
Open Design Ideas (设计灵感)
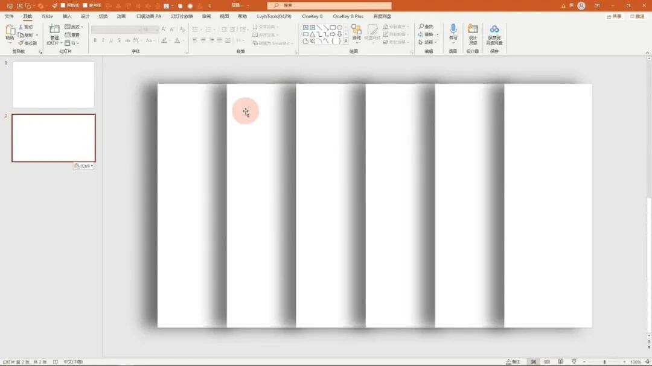coord(473,34)
